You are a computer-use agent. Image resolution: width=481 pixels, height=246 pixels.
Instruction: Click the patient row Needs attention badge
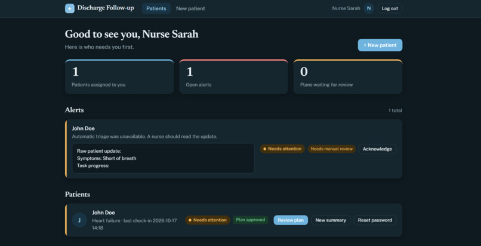click(208, 220)
